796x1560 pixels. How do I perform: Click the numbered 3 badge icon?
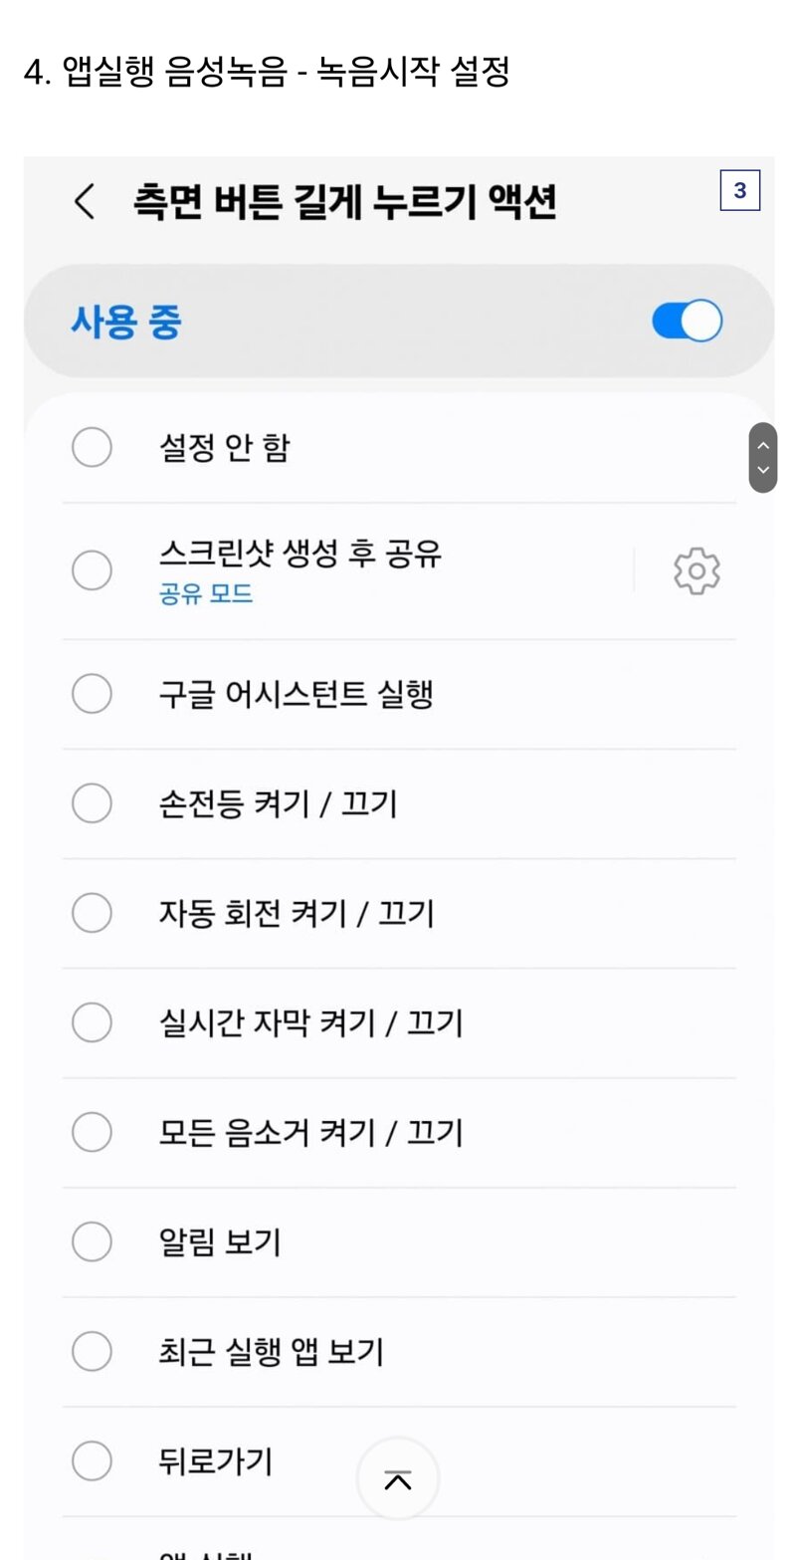pos(739,191)
